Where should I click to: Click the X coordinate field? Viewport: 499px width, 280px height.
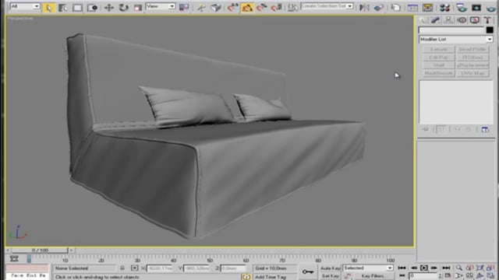click(x=160, y=268)
